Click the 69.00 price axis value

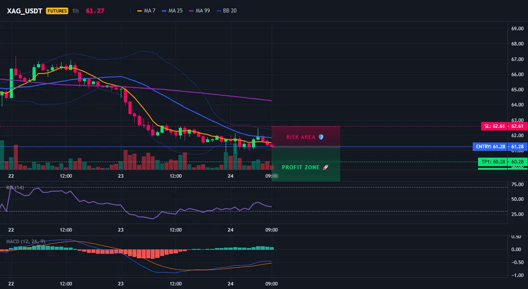pyautogui.click(x=517, y=28)
